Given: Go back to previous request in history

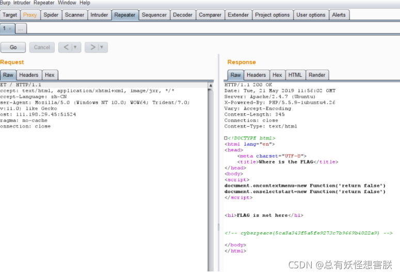Looking at the screenshot, I should (x=66, y=47).
